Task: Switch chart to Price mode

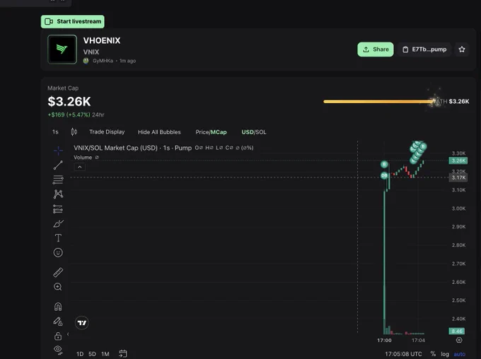Action: [202, 132]
